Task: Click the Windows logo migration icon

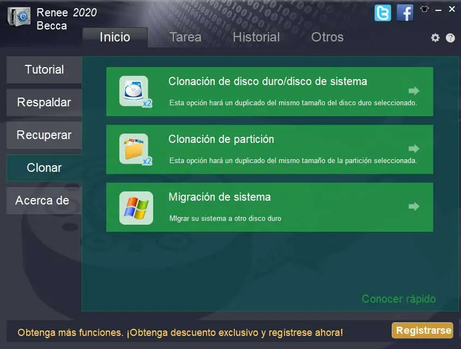Action: pos(136,208)
